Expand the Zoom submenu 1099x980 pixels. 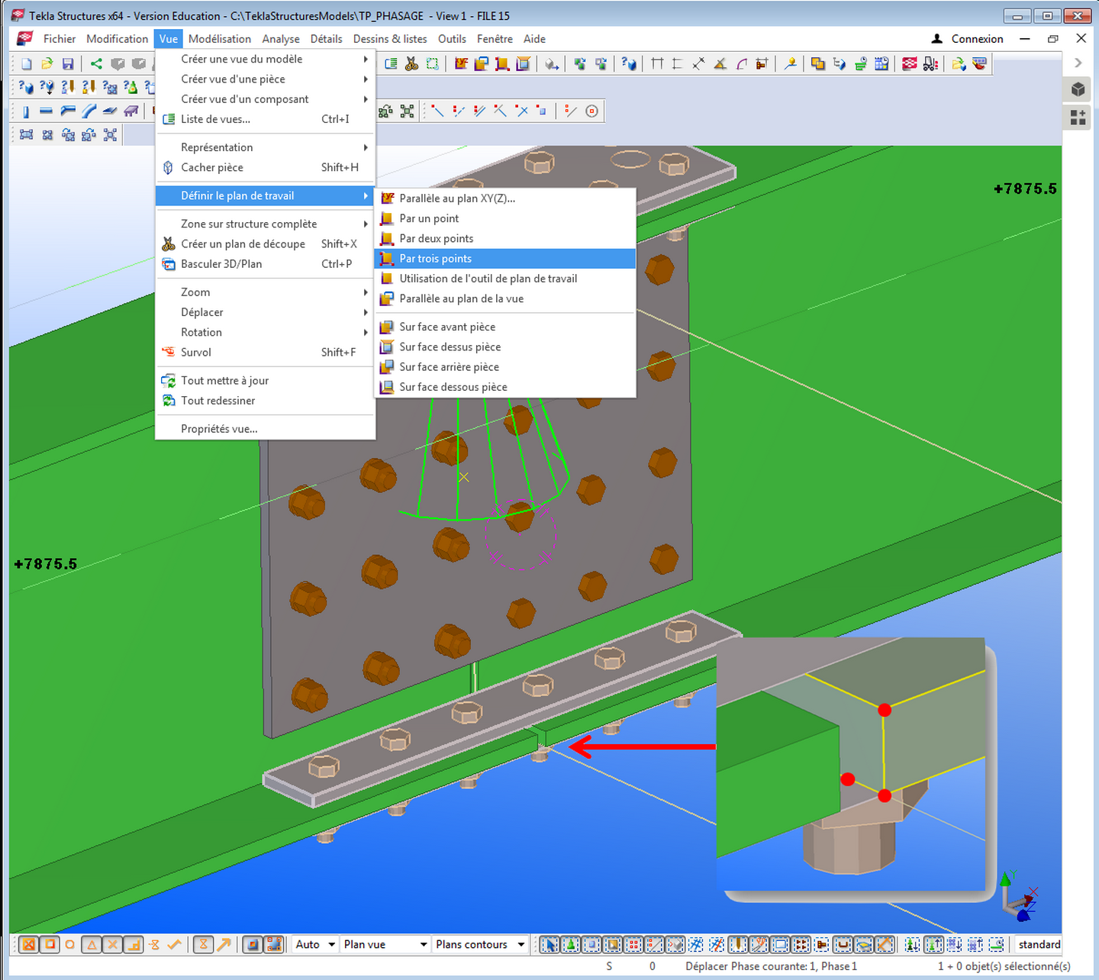point(266,292)
